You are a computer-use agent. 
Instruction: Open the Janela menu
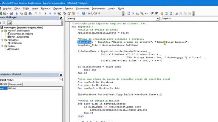111,8
